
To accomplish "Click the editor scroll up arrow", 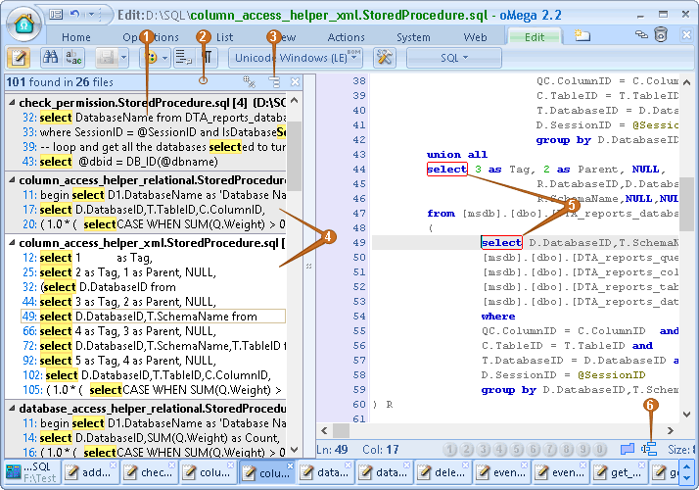I will 686,82.
